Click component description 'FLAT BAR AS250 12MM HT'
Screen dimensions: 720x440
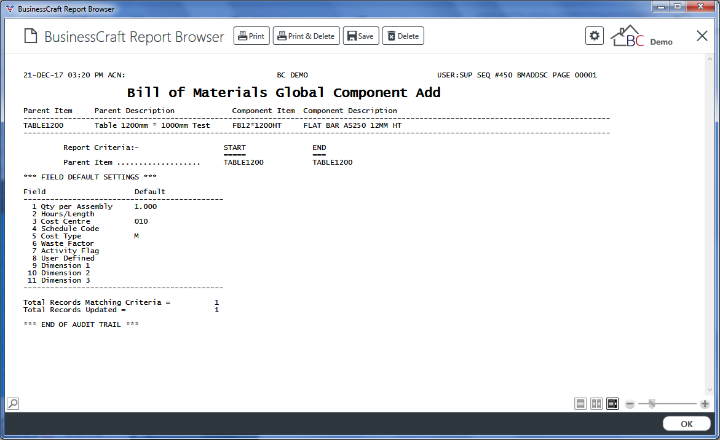(x=352, y=125)
